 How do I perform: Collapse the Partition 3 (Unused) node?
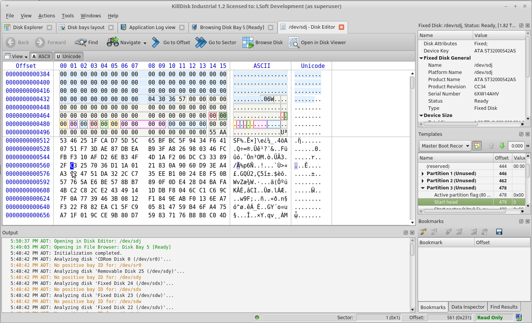[x=423, y=188]
